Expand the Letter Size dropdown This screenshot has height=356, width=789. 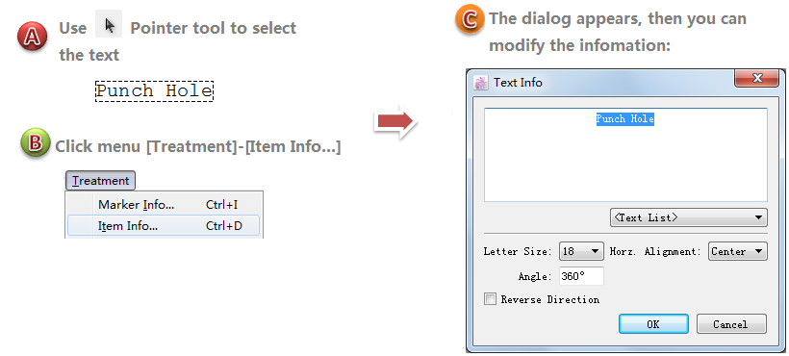(581, 251)
